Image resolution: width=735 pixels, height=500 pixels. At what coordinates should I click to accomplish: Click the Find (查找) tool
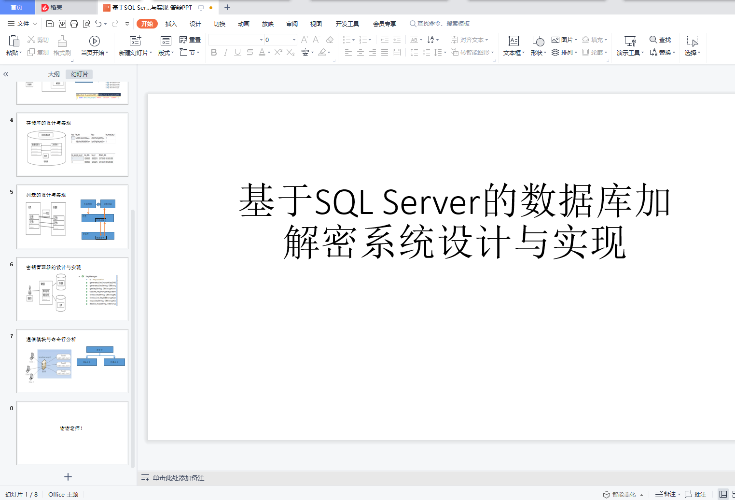[660, 40]
